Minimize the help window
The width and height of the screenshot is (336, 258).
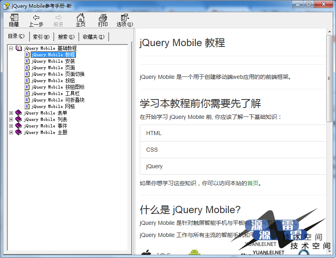[297, 4]
